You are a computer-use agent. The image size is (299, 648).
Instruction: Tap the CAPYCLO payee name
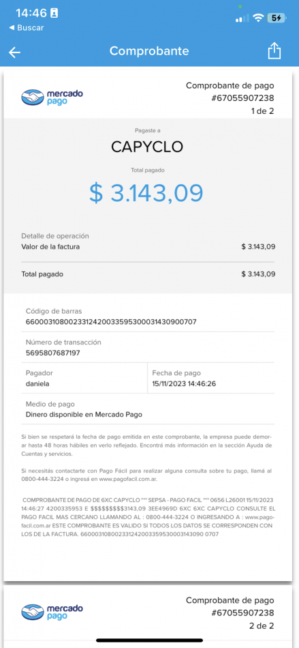pyautogui.click(x=147, y=147)
